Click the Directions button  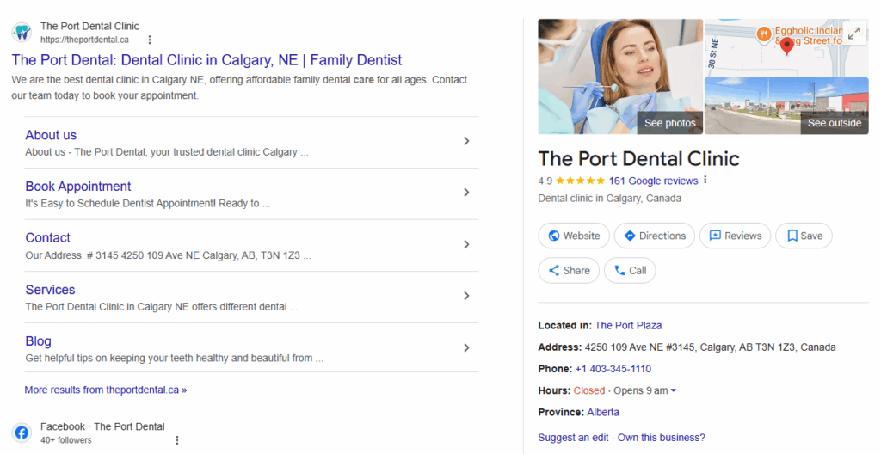pos(655,236)
